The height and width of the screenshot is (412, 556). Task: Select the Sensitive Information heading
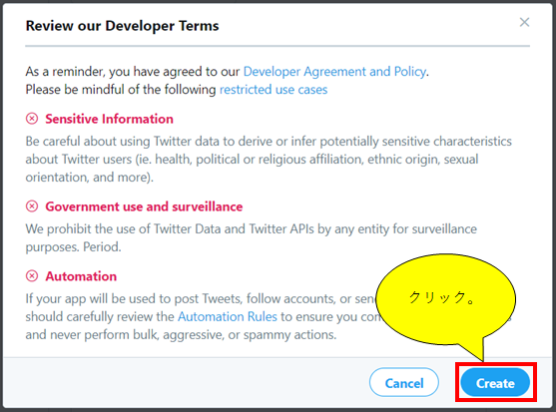tap(109, 119)
